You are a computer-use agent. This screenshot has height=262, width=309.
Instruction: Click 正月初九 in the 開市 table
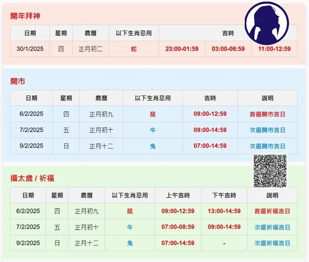[101, 114]
